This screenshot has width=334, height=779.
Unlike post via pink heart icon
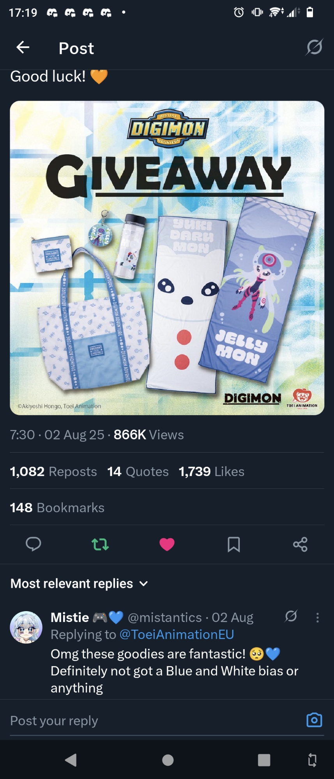point(167,544)
